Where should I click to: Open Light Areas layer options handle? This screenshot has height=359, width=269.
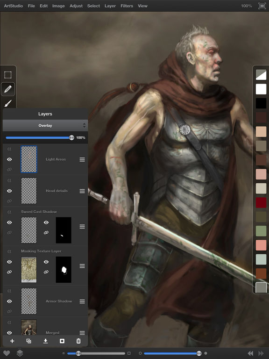point(82,159)
